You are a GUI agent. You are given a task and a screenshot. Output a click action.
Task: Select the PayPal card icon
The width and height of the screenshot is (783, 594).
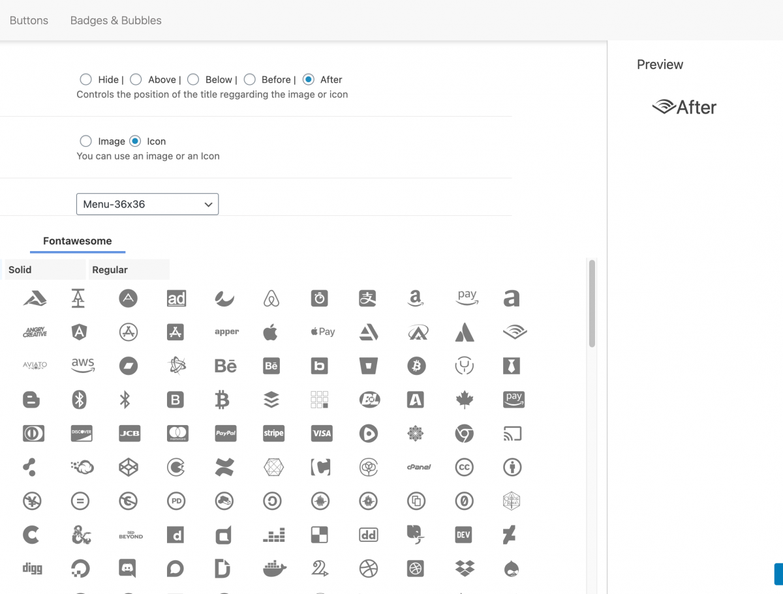(x=225, y=433)
